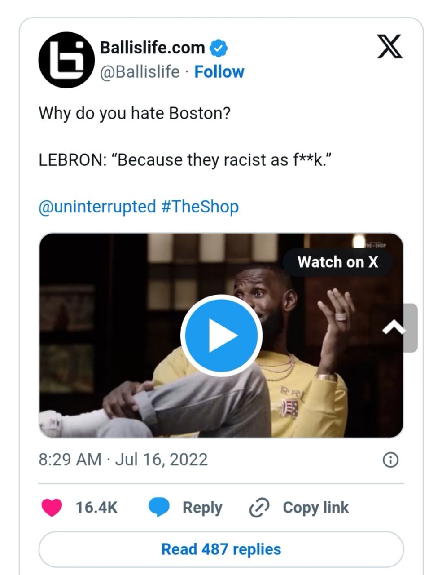The width and height of the screenshot is (442, 575).
Task: Click the upward chevron on the right edge
Action: 394,327
